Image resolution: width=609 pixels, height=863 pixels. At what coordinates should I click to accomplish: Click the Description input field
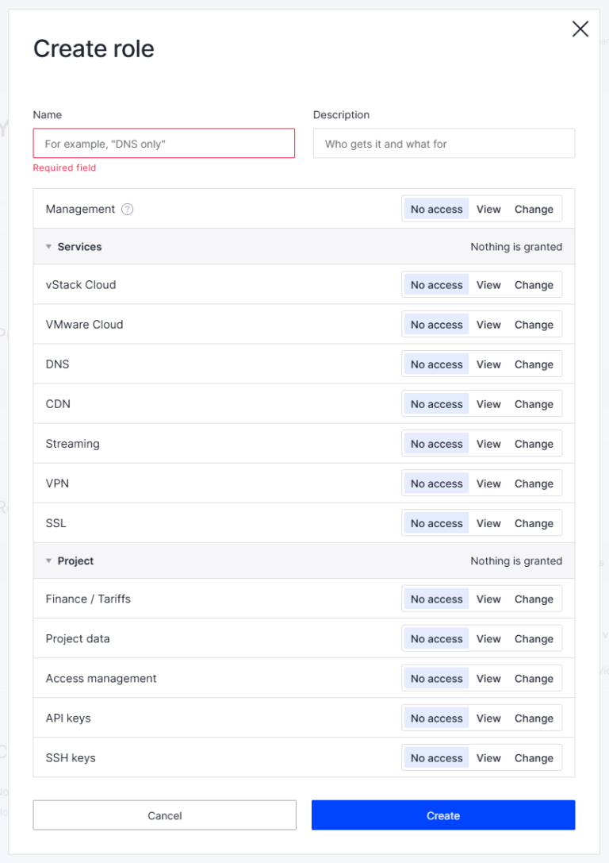click(x=444, y=143)
